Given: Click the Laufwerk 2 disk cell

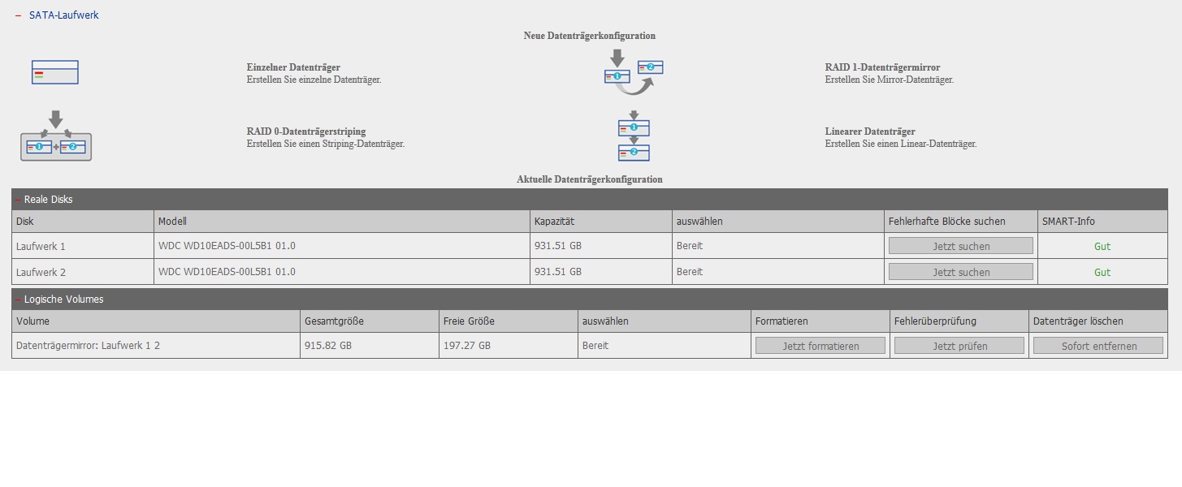Looking at the screenshot, I should coord(83,272).
